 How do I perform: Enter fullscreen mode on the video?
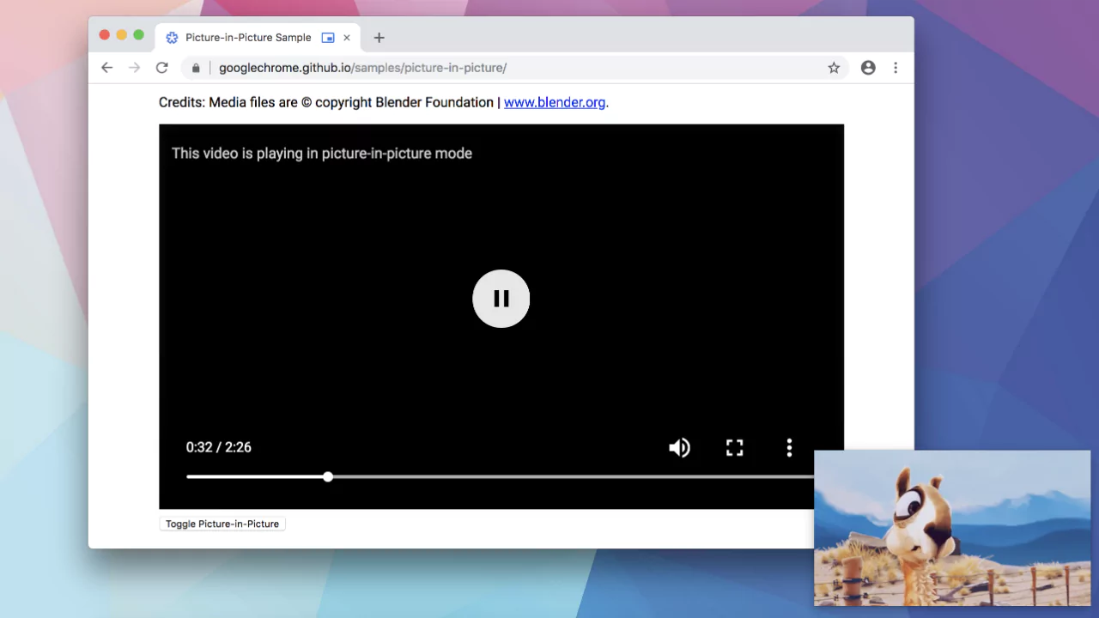734,447
